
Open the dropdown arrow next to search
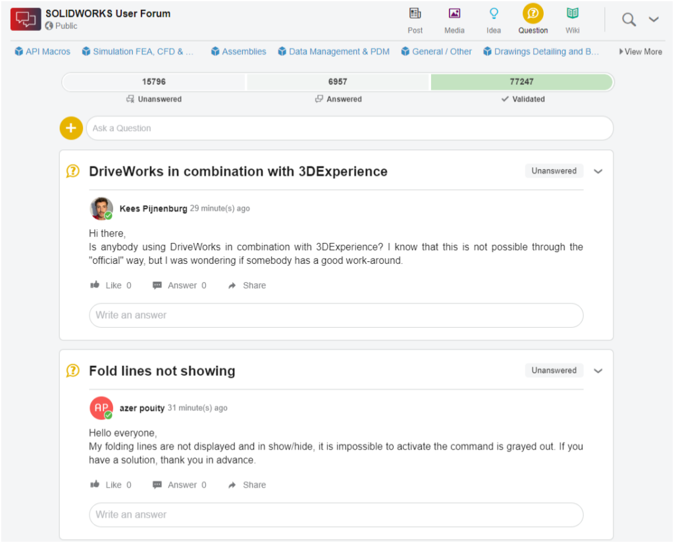tap(654, 19)
